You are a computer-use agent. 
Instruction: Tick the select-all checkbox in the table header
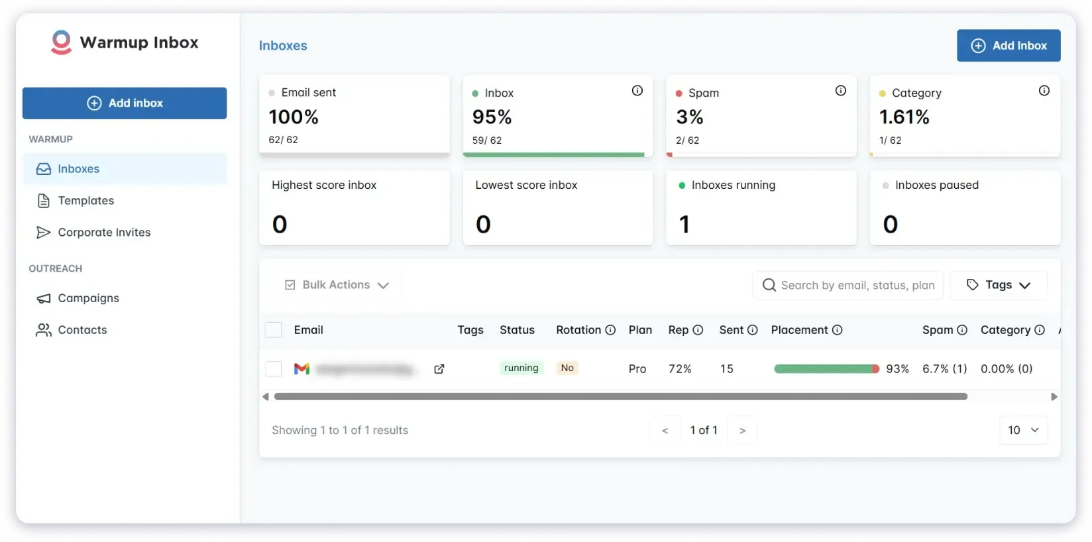click(274, 330)
